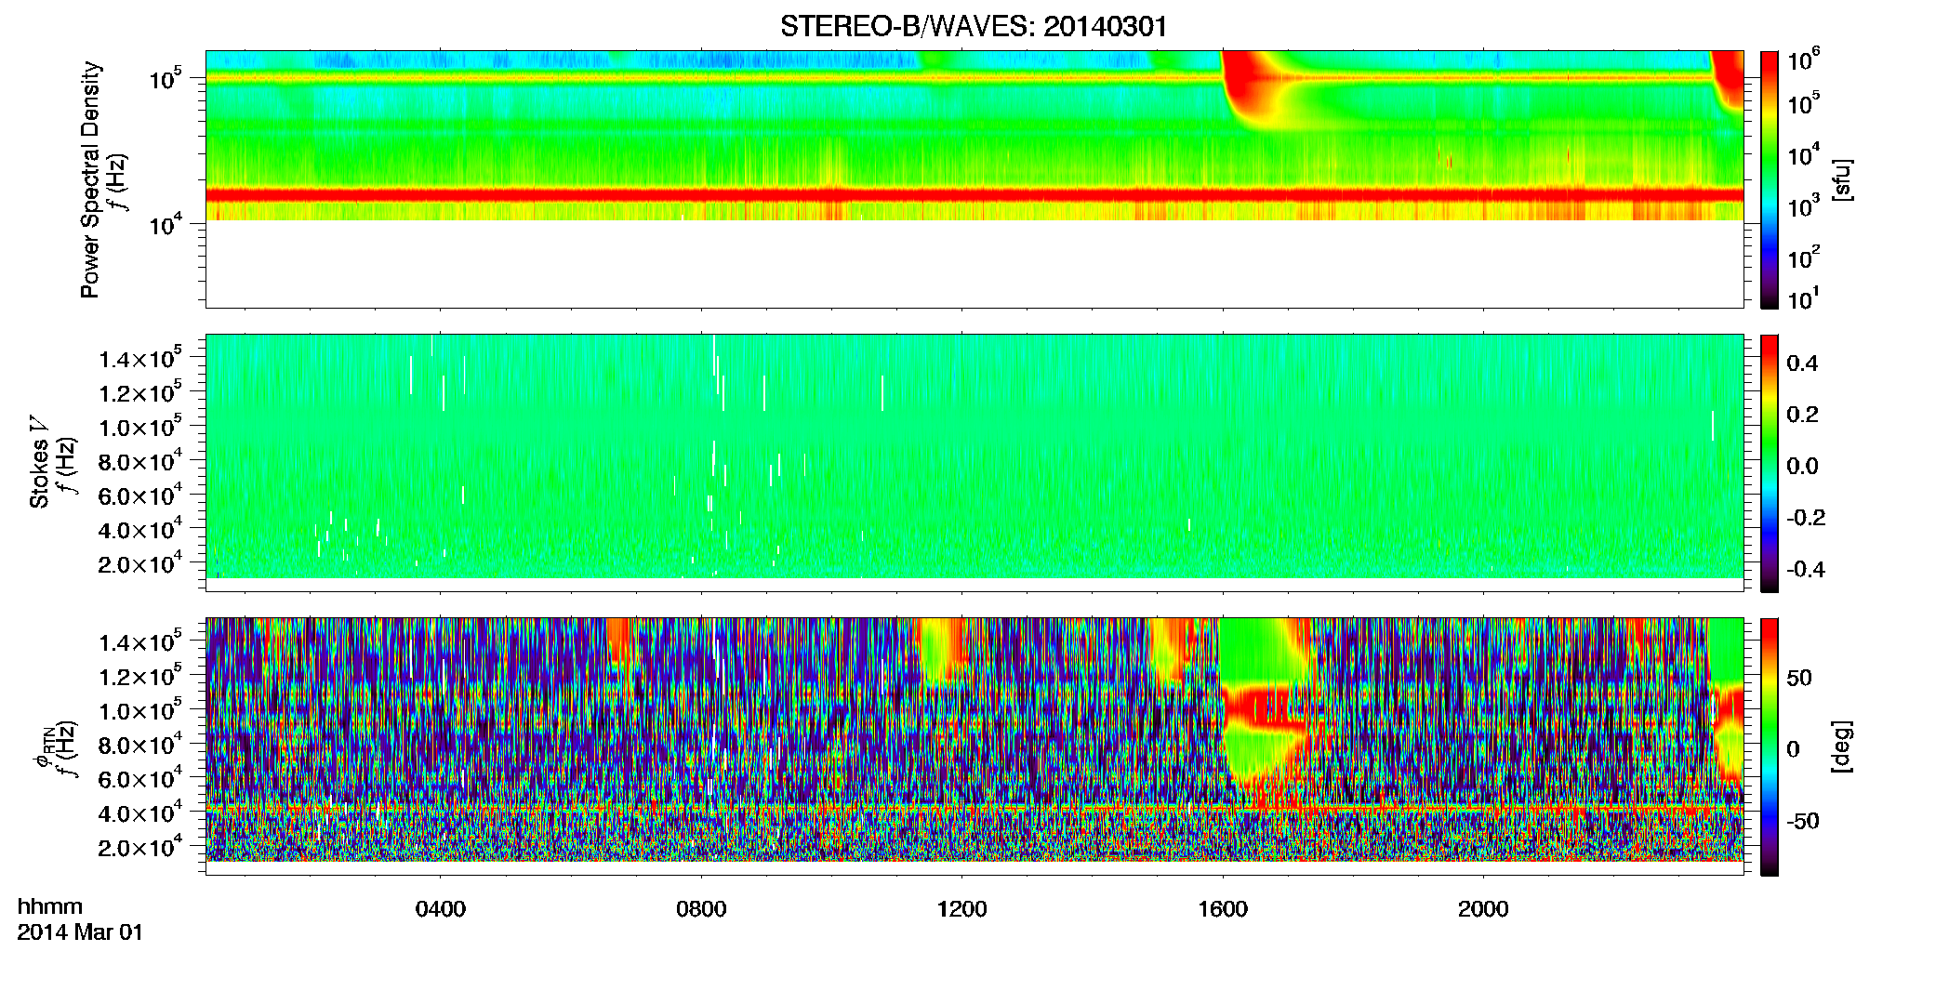The image size is (1949, 1004).
Task: Click the 0800 time axis label
Action: click(x=701, y=908)
